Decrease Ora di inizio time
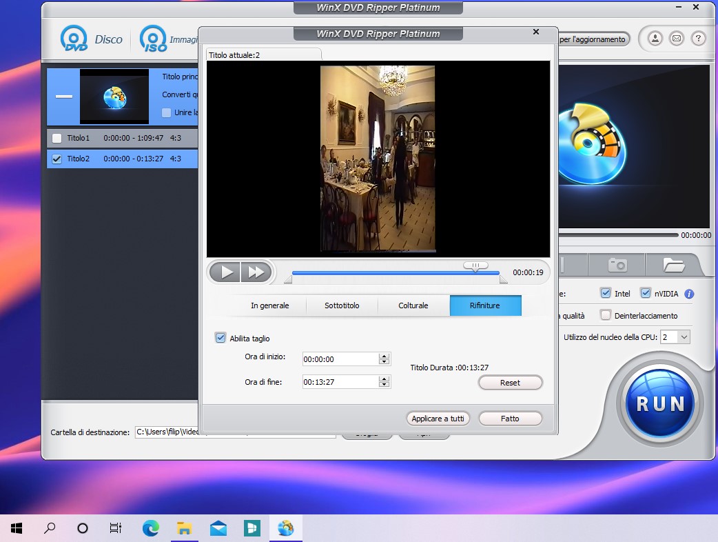 [384, 361]
